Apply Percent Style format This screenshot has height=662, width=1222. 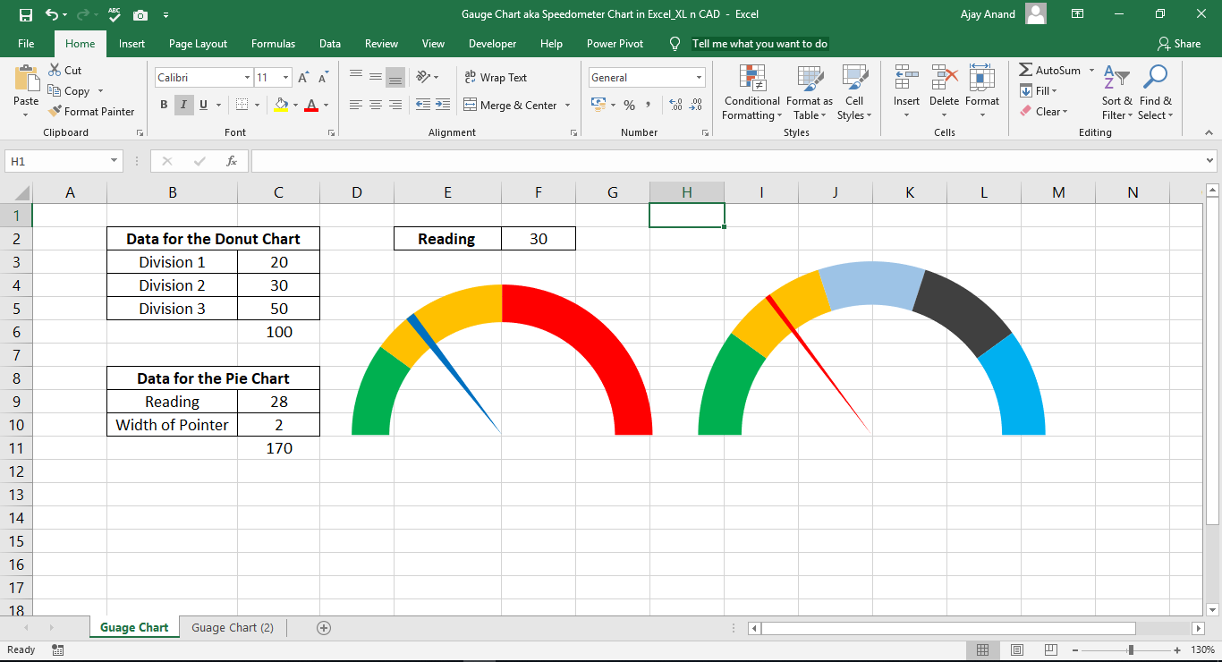[x=629, y=105]
